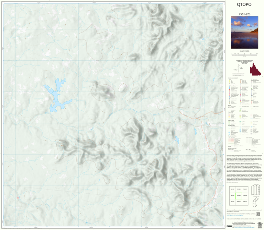Viewport: 264px width, 230px height.
Task: Open the beach sunset cover photo
Action: click(x=244, y=33)
